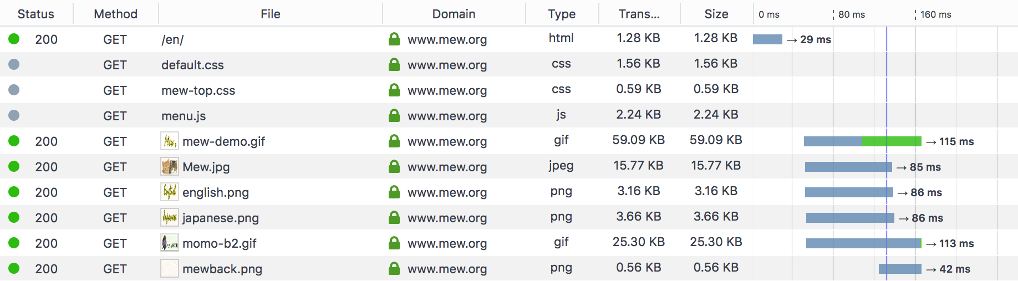Click the green status dot for /en/
The width and height of the screenshot is (1018, 281).
point(14,39)
